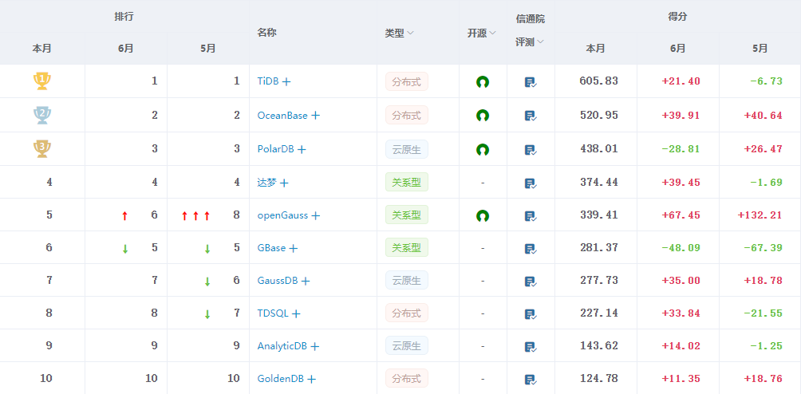Open the openGauss database link
The width and height of the screenshot is (801, 394).
click(282, 215)
